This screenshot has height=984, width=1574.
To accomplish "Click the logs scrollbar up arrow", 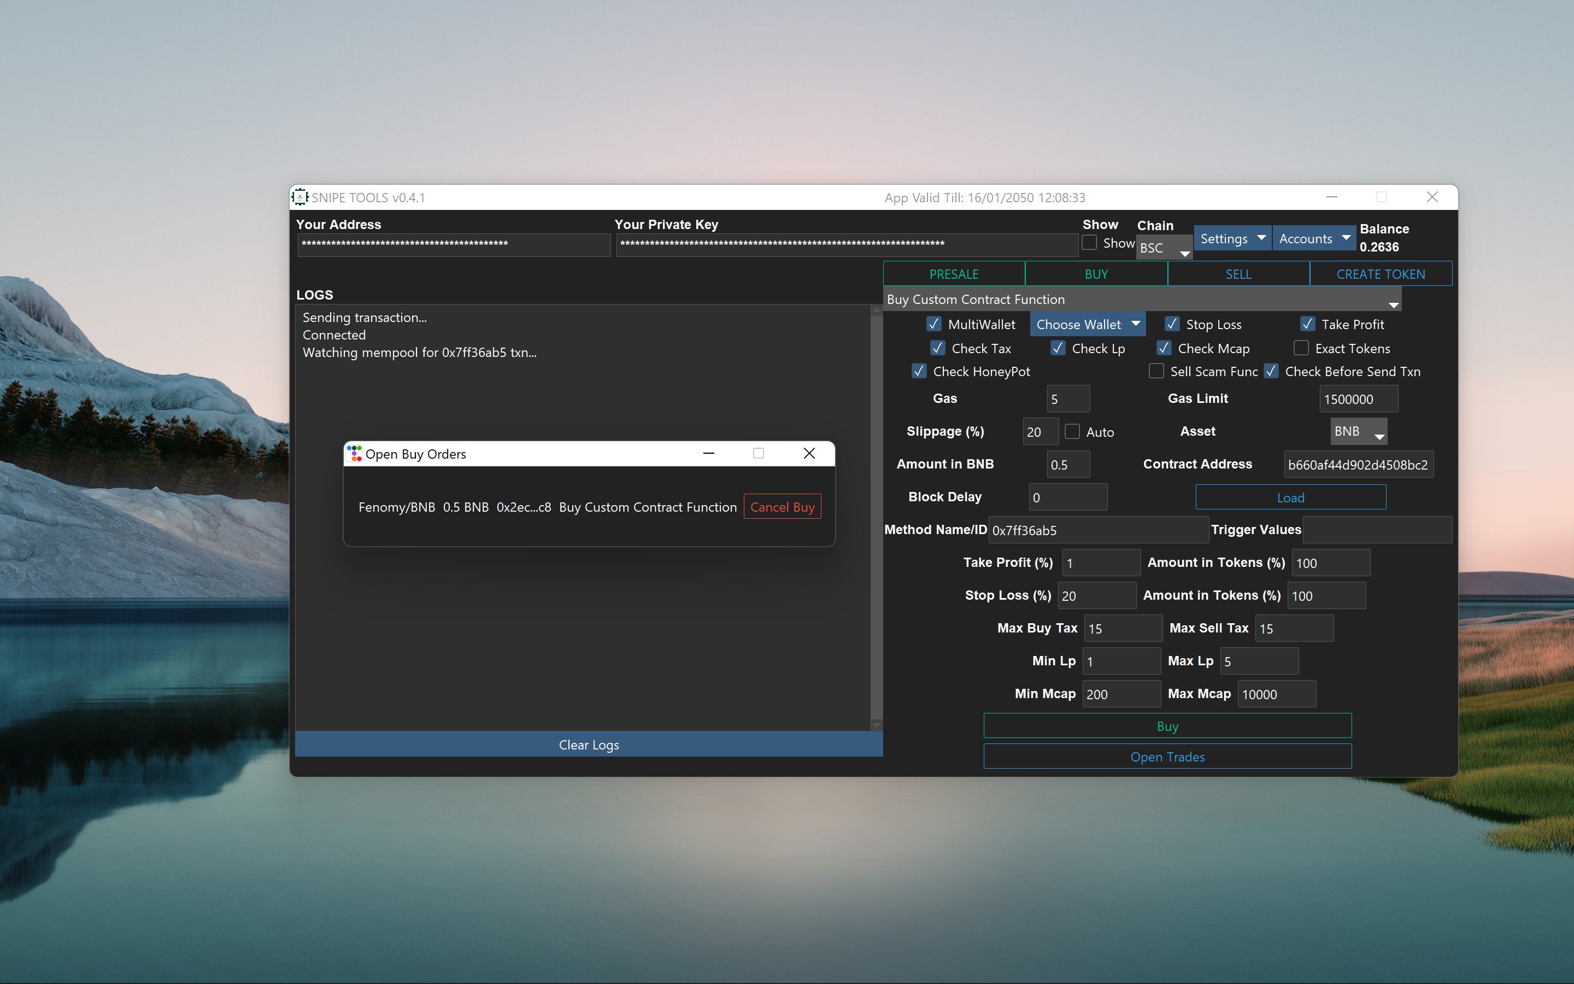I will pos(877,311).
